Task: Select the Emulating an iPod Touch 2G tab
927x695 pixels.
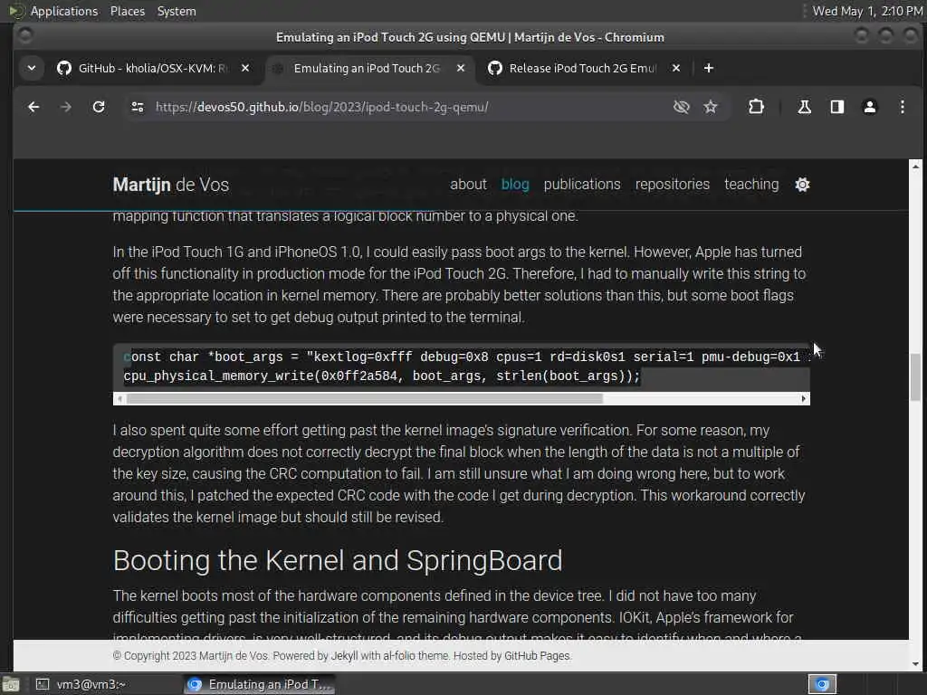Action: (x=368, y=68)
